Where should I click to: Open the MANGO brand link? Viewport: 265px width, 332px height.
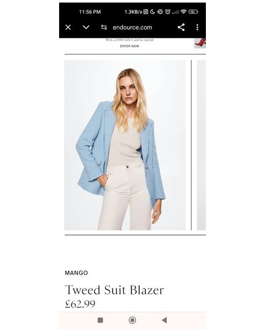(x=76, y=273)
